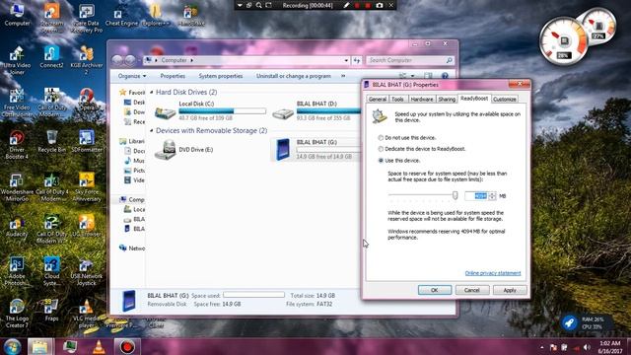Select the 'Use this device' radio button
This screenshot has width=631, height=355.
(381, 160)
